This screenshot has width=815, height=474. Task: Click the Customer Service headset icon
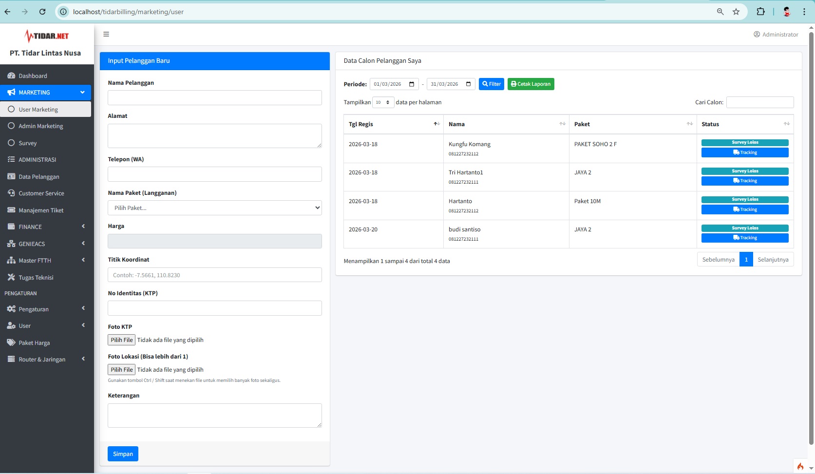[x=11, y=193]
